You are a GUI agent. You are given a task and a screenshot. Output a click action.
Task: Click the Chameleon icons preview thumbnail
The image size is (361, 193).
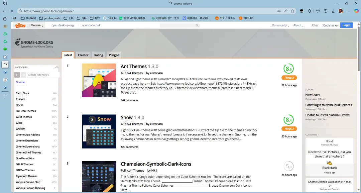[x=99, y=177]
